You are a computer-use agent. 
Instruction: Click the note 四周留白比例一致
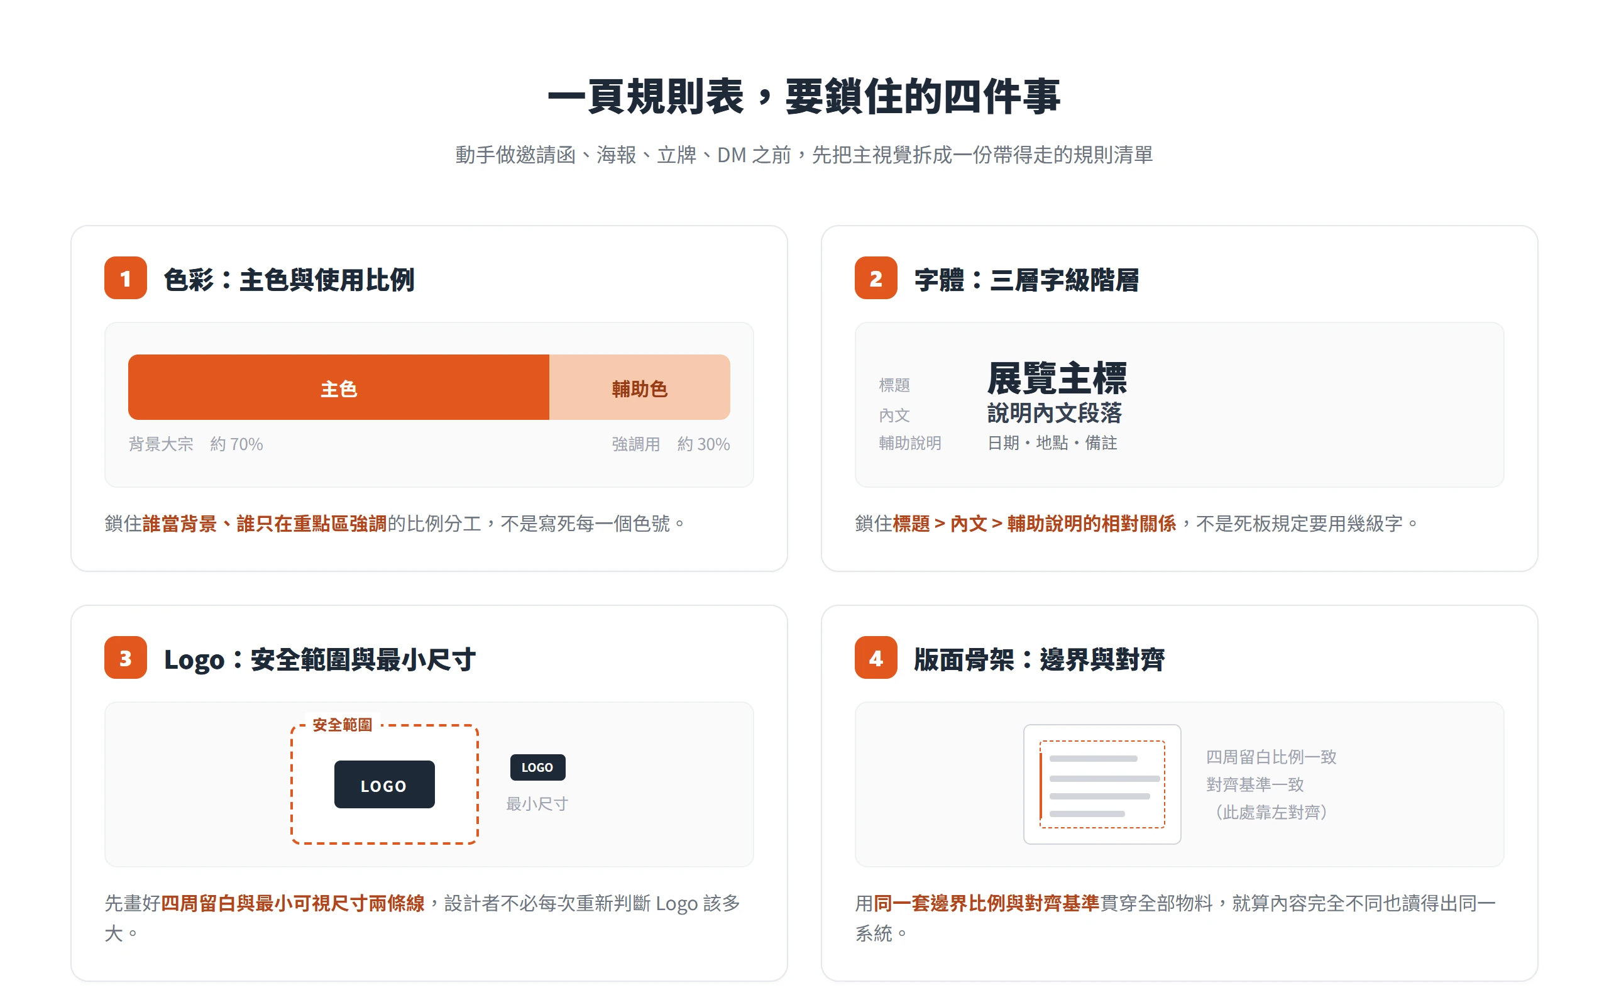(1271, 757)
